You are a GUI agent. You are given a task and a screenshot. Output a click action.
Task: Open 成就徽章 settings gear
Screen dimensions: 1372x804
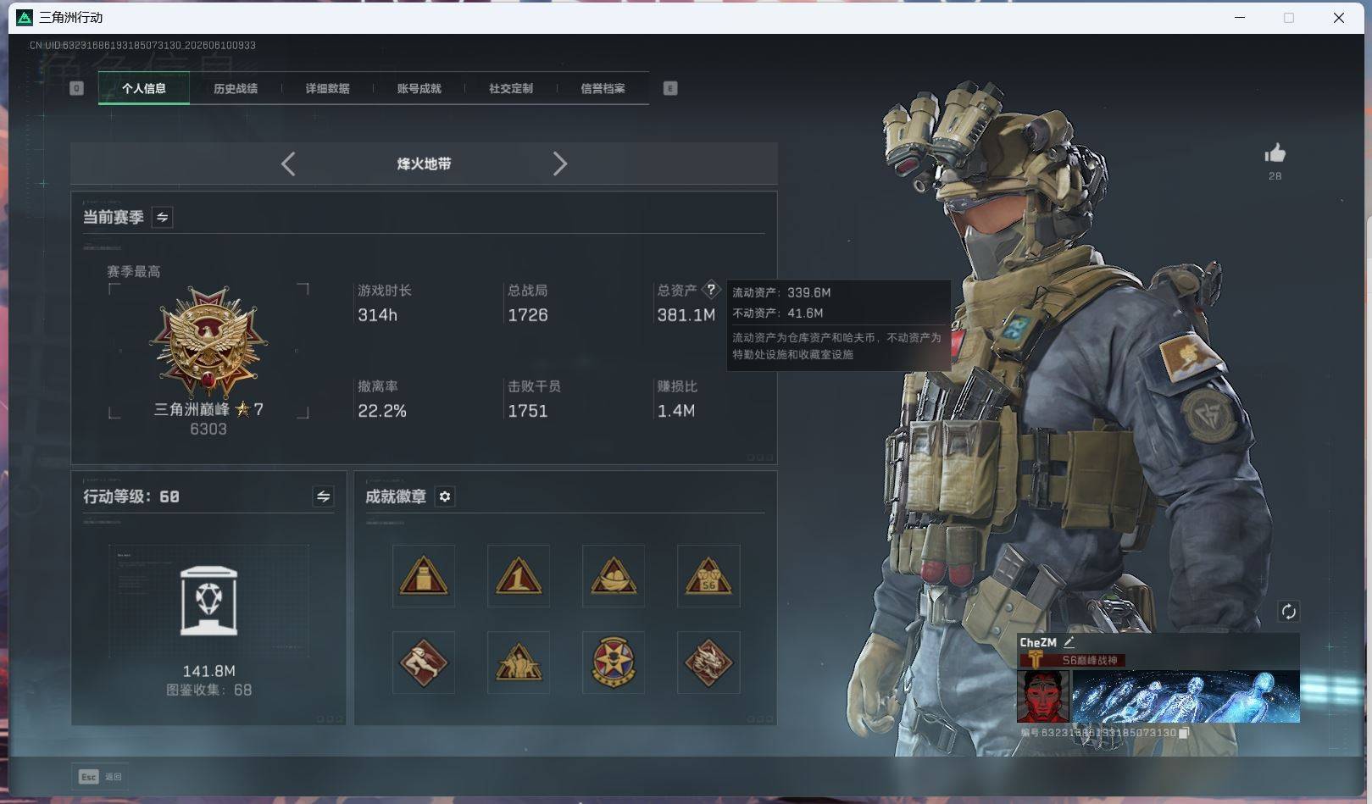[x=445, y=496]
